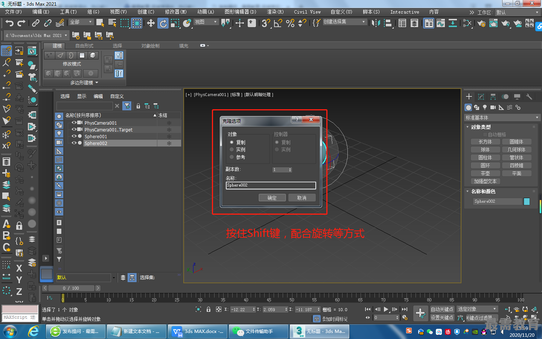Open the 编辑(E) menu
Image resolution: width=542 pixels, height=339 pixels.
click(41, 12)
